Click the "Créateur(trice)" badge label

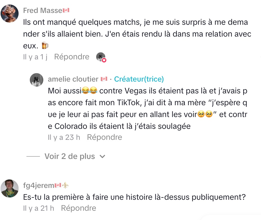[139, 79]
